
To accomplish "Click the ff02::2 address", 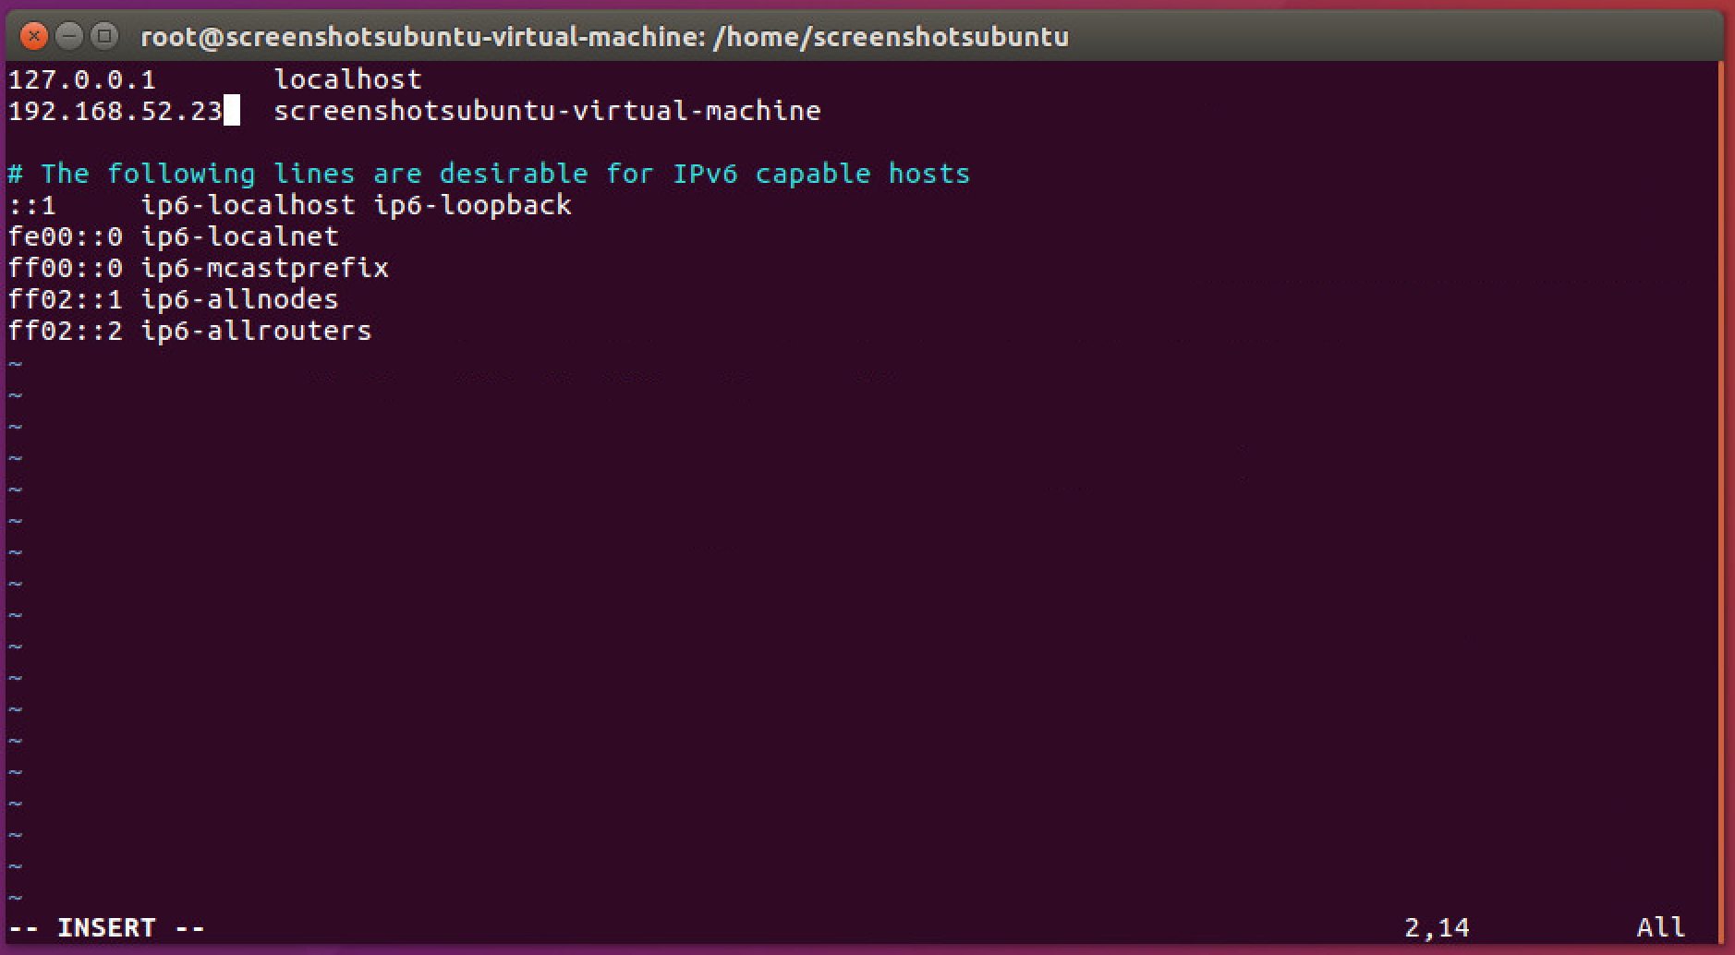I will click(x=65, y=331).
